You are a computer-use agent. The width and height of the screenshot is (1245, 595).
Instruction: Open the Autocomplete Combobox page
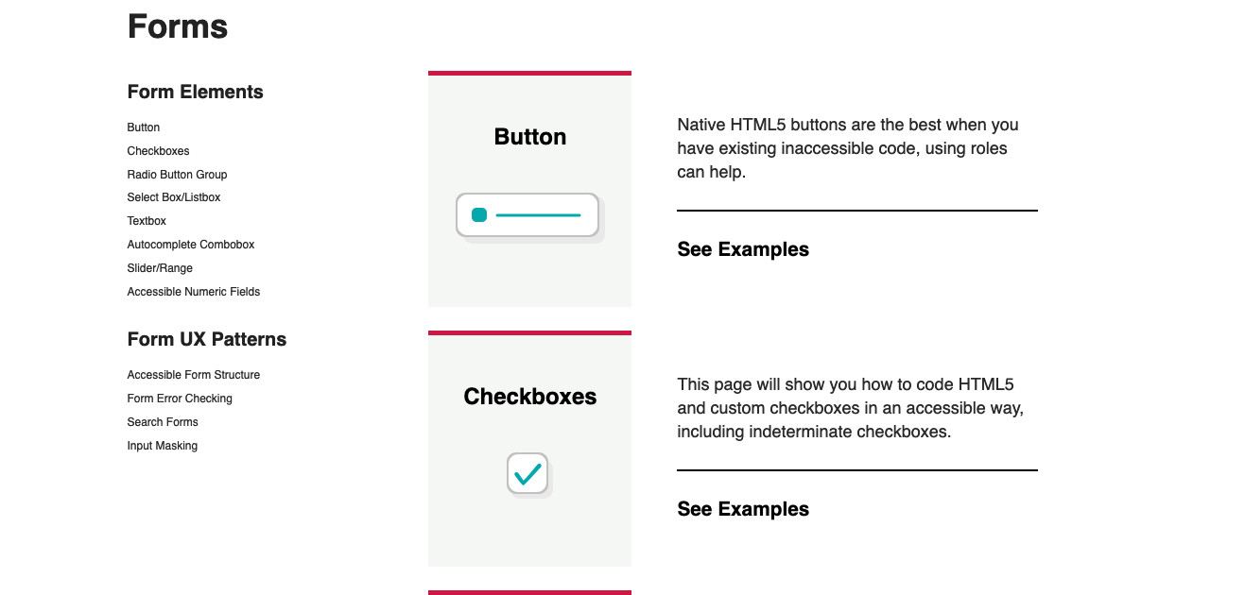click(x=190, y=244)
